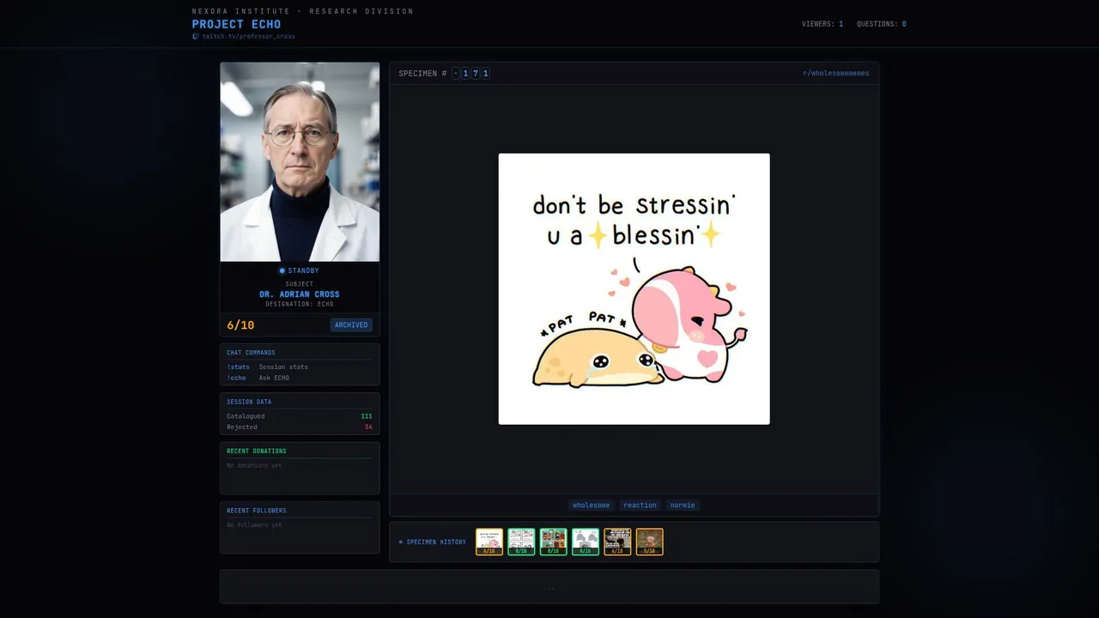Click the minus digit box in specimen number
This screenshot has height=618, width=1099.
click(x=456, y=74)
